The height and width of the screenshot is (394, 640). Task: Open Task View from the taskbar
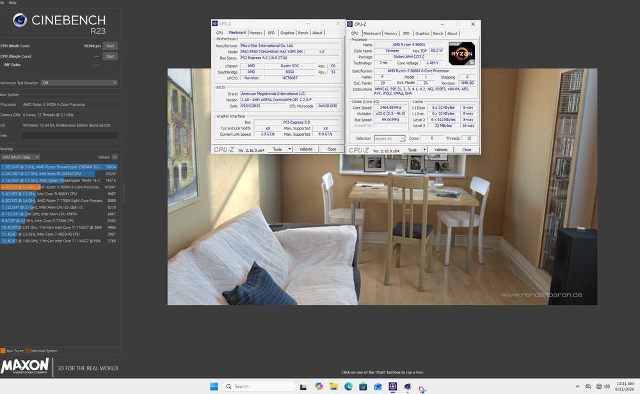(x=303, y=387)
